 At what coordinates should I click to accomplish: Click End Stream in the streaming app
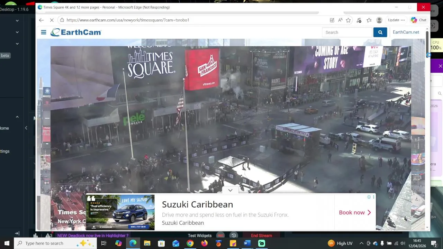pyautogui.click(x=261, y=236)
